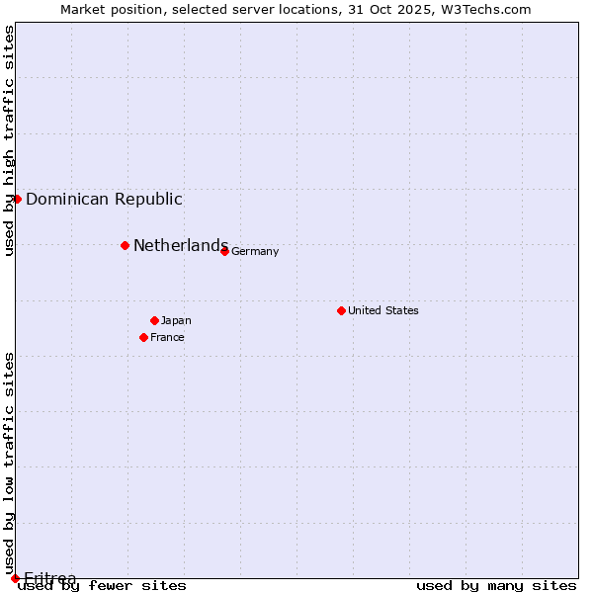Image resolution: width=593 pixels, height=593 pixels.
Task: Click the Eritrea text label
Action: pyautogui.click(x=49, y=578)
